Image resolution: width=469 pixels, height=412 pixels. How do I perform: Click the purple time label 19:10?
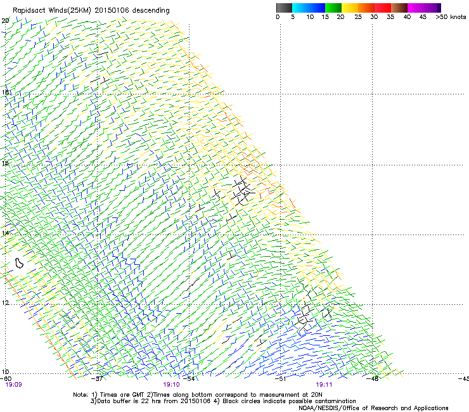171,385
